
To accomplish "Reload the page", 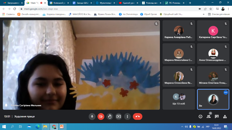I will (15, 9).
